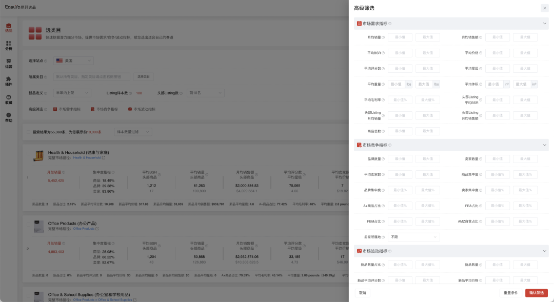Click the 月均销售额 maximum value field
This screenshot has width=554, height=302.
click(x=525, y=37)
